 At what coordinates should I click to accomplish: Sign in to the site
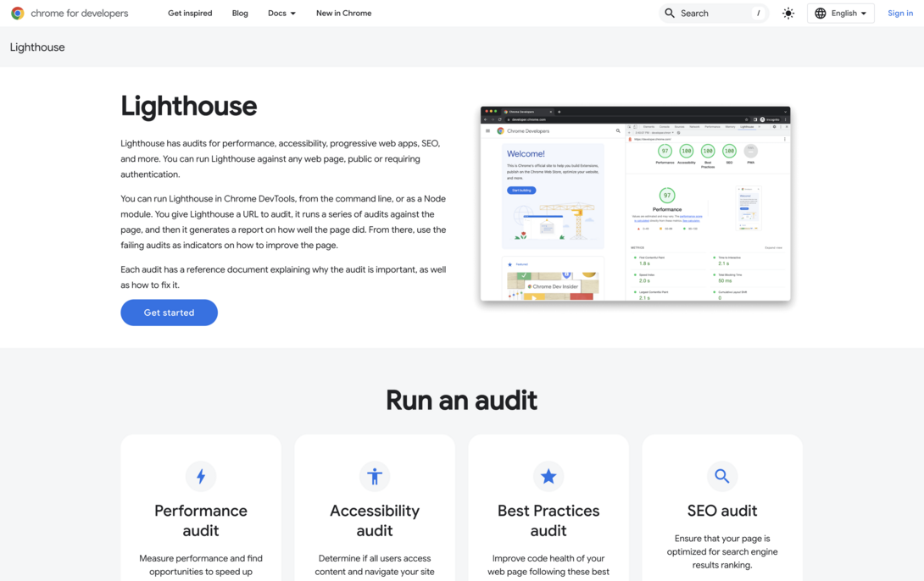coord(899,13)
